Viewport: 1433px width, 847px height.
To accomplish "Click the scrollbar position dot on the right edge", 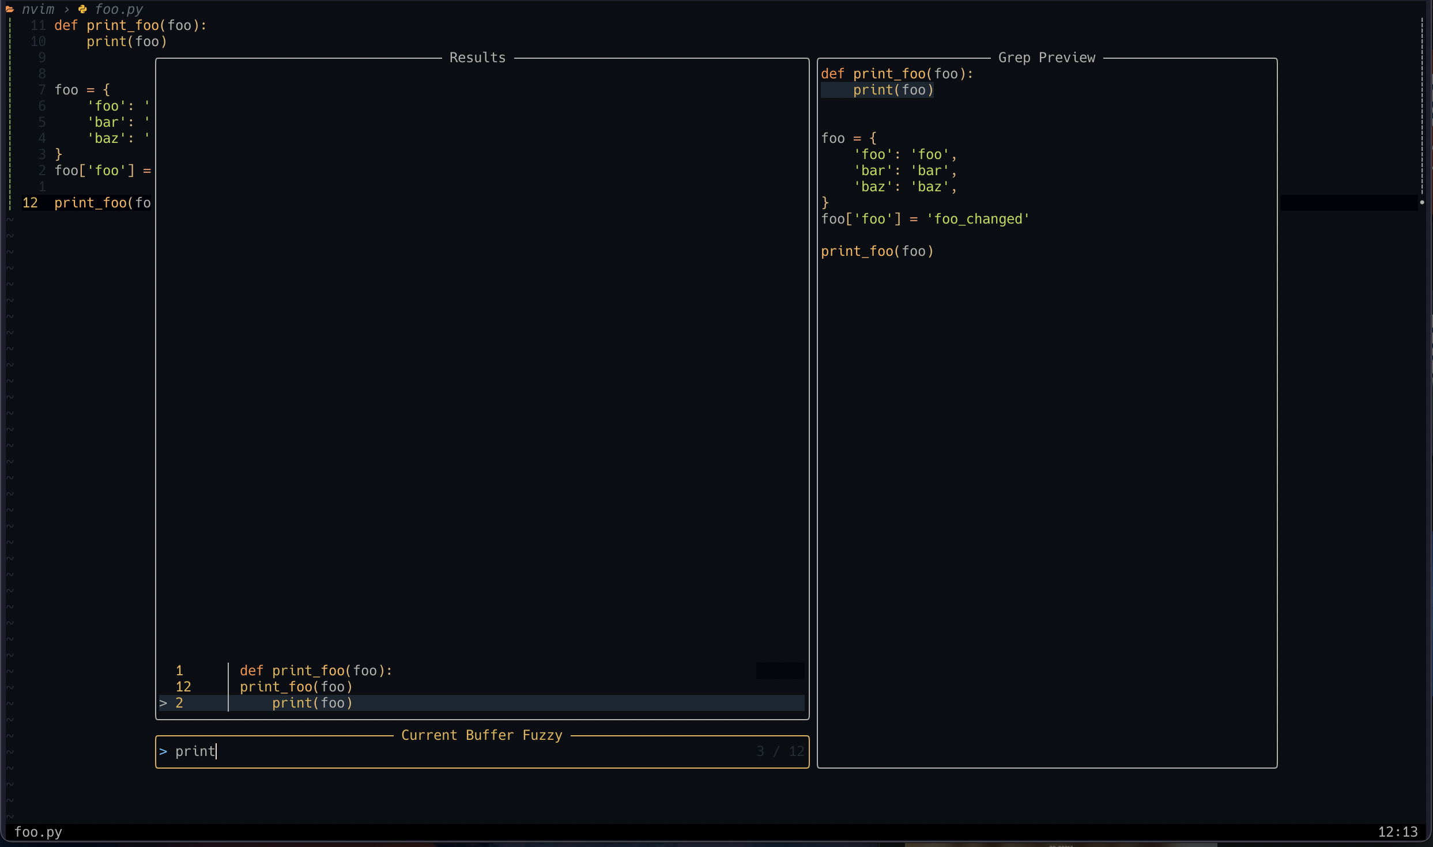I will point(1421,202).
